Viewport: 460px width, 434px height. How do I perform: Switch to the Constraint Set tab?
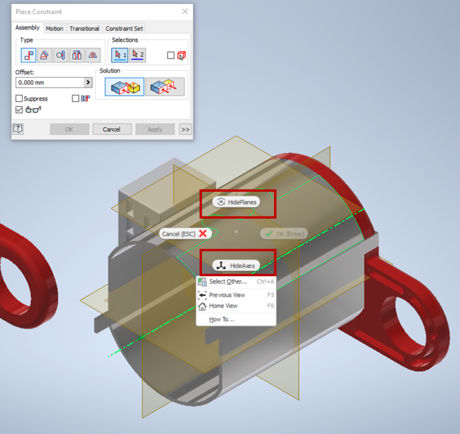pyautogui.click(x=124, y=29)
